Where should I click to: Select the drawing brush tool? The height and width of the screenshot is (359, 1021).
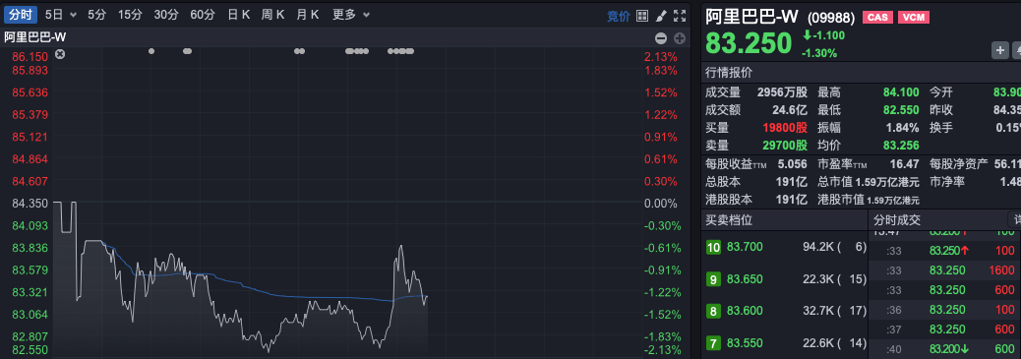pyautogui.click(x=660, y=16)
